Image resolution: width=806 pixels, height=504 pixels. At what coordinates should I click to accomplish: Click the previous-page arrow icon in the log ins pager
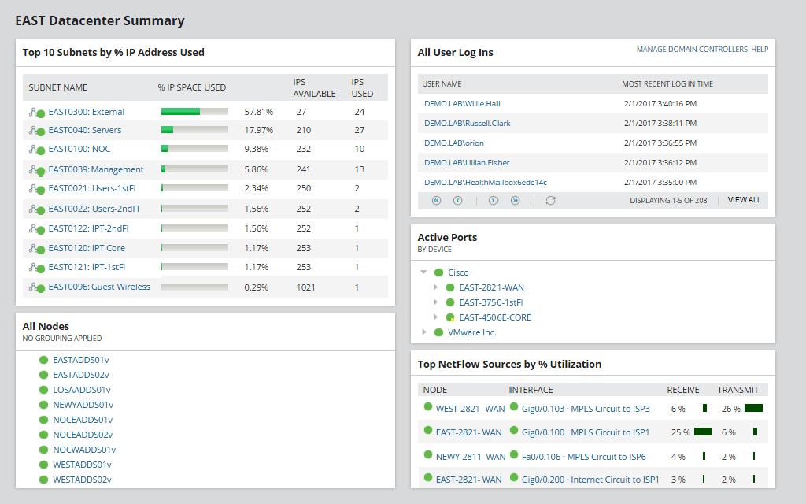[x=457, y=201]
